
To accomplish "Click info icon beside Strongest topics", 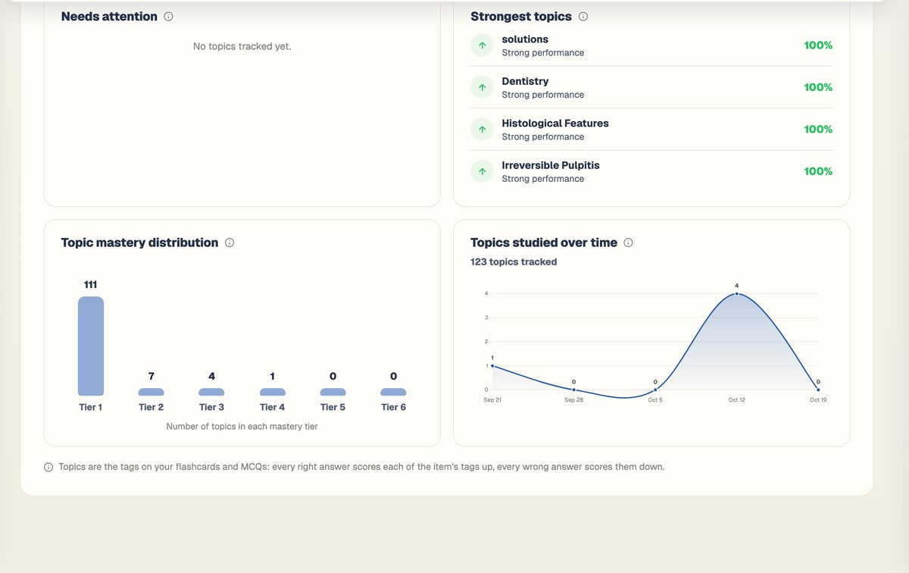I will 583,17.
